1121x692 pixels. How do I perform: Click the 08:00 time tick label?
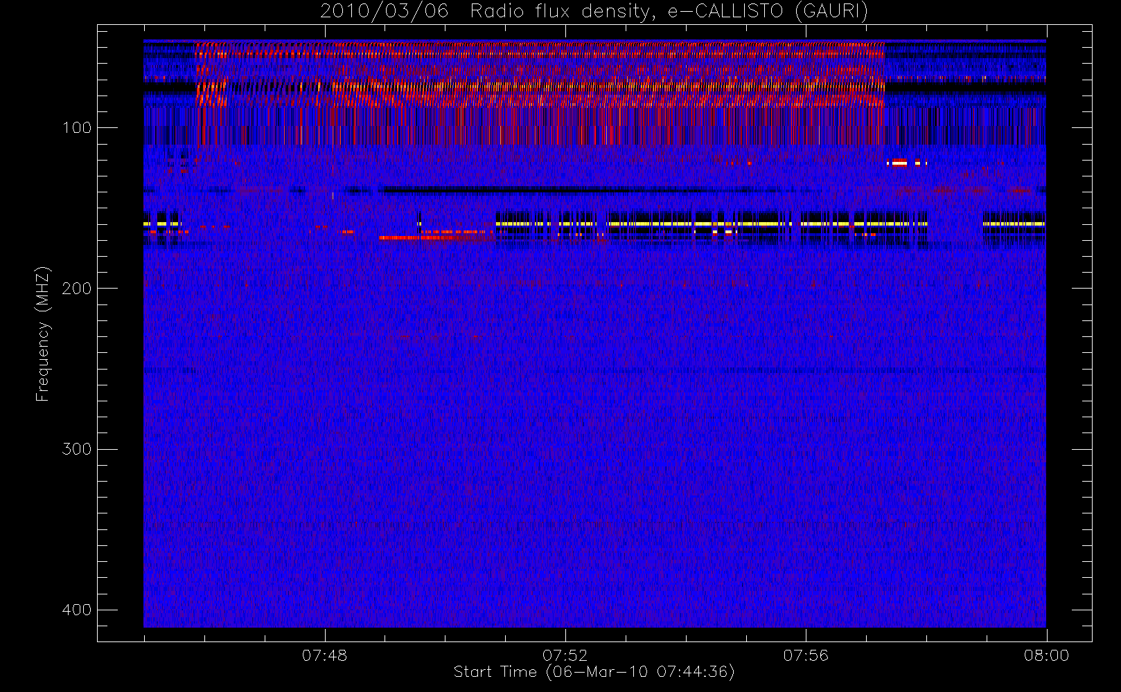tap(1046, 655)
